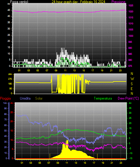Click the Pressione legend label
This screenshot has width=140, height=167.
(118, 2)
